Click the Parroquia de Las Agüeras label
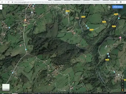The image size is (126, 94). coord(109,75)
